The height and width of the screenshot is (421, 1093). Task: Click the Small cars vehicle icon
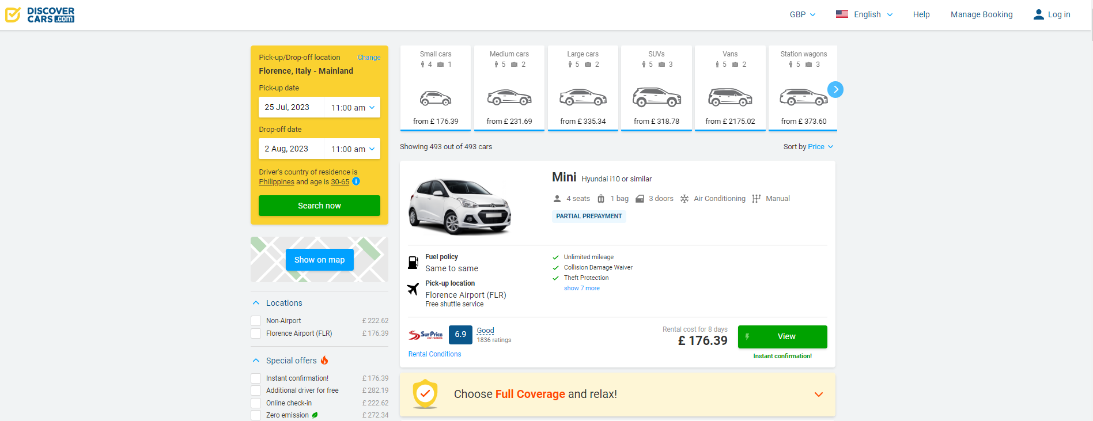click(436, 98)
